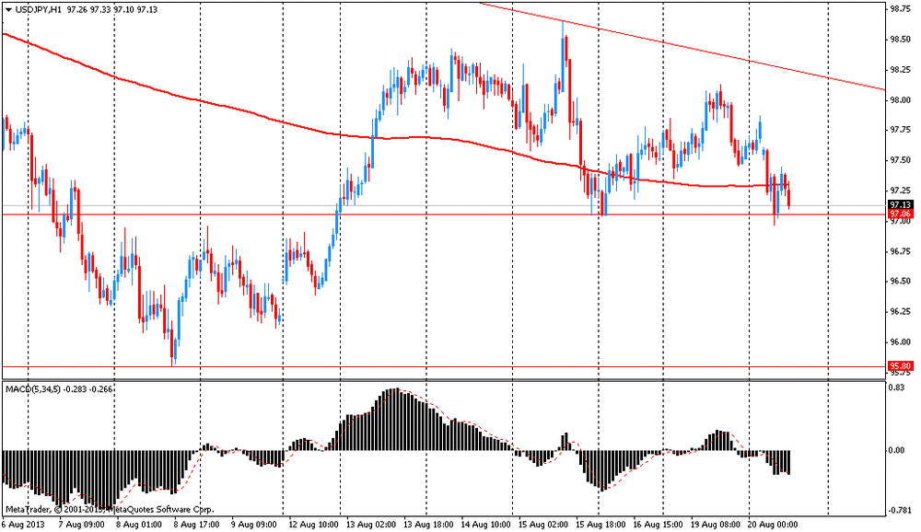Click the black 97.13 current price tag
The image size is (921, 532).
pos(901,205)
